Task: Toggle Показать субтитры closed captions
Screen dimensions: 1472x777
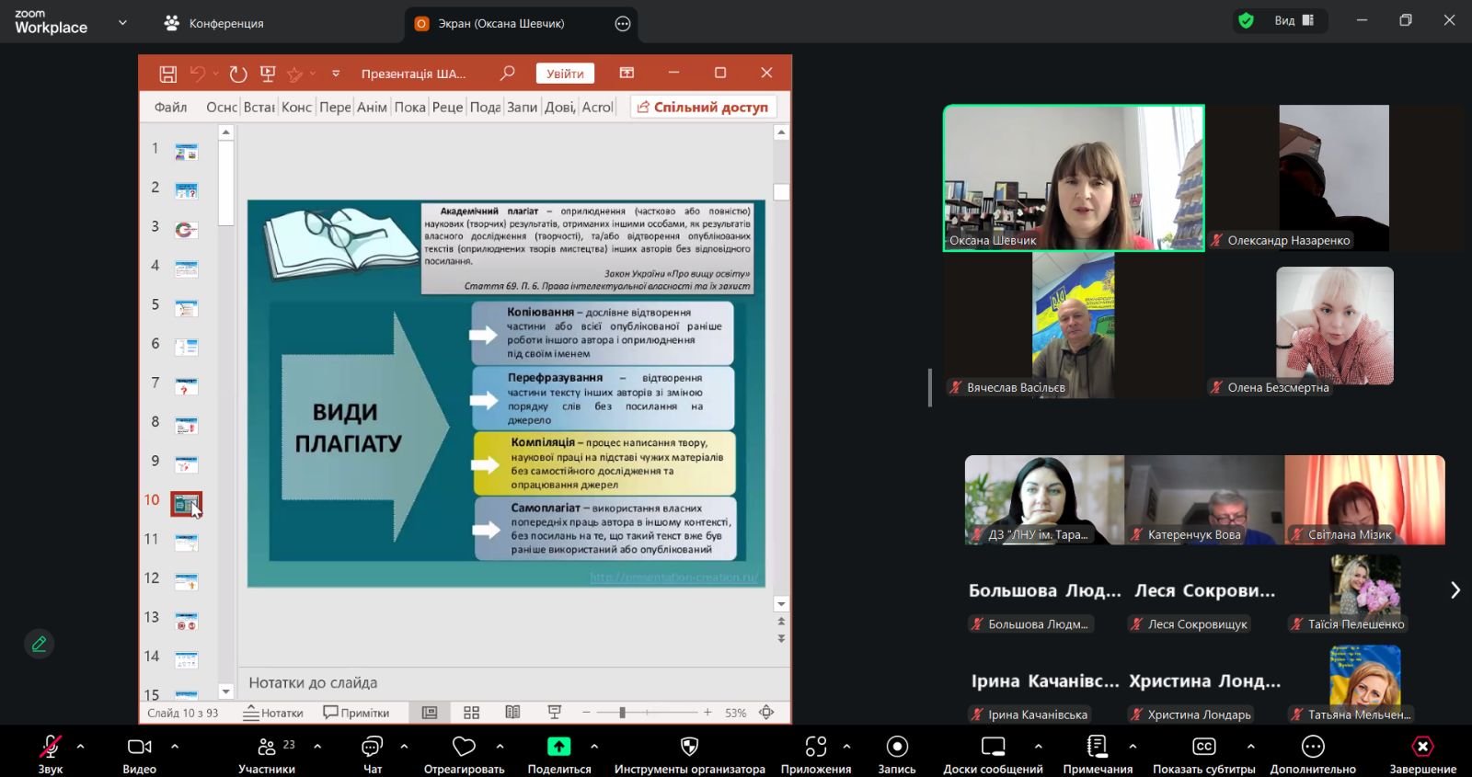Action: (1203, 747)
